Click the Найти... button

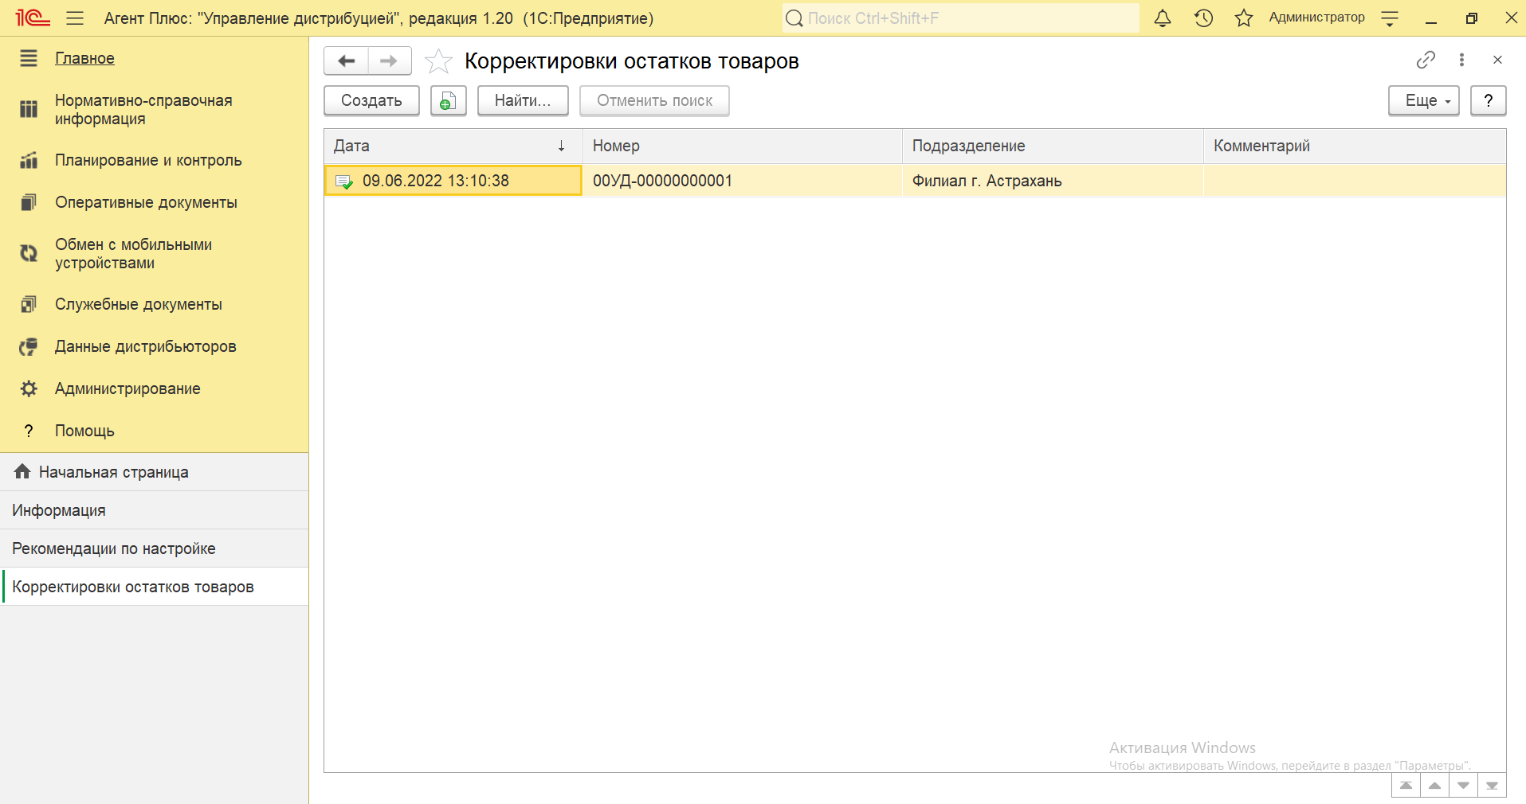[x=523, y=101]
